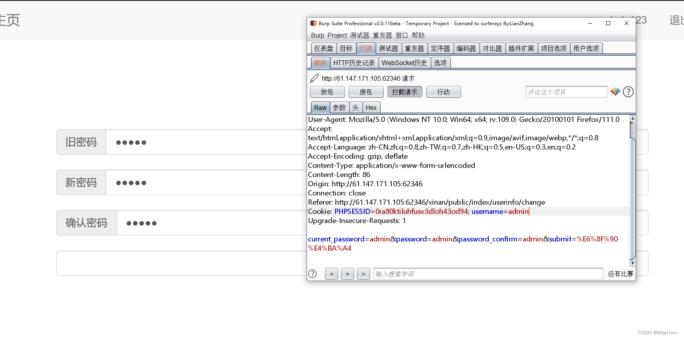
Task: Click the comment field 评论这个项目
Action: [567, 92]
